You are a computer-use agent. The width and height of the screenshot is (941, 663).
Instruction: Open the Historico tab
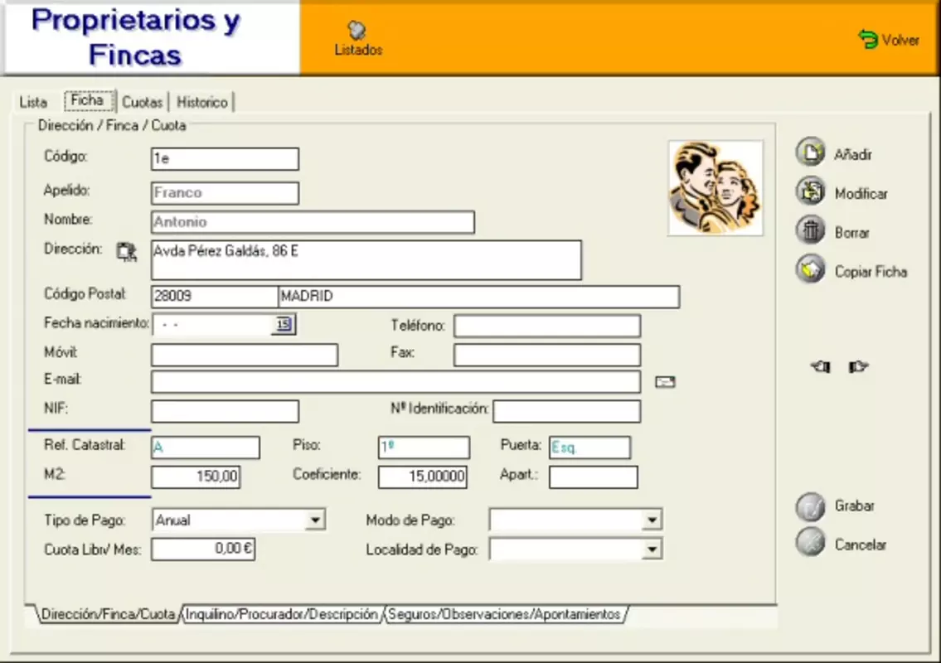pos(202,102)
